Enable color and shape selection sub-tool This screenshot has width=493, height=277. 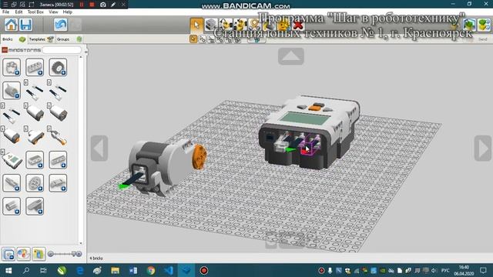pos(237,39)
